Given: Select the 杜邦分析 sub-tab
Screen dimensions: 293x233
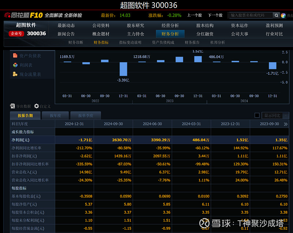Looking at the screenshot, I should (x=218, y=42).
